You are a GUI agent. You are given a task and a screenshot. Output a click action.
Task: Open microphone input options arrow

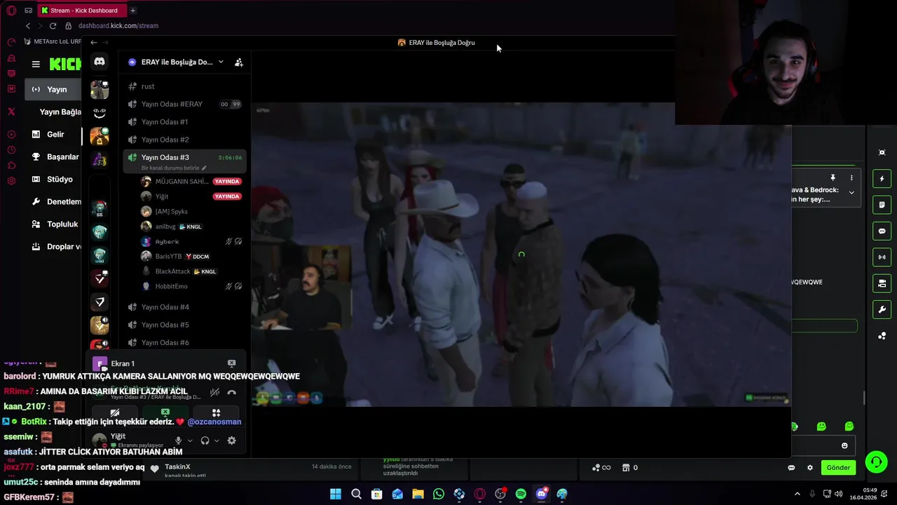pyautogui.click(x=190, y=440)
